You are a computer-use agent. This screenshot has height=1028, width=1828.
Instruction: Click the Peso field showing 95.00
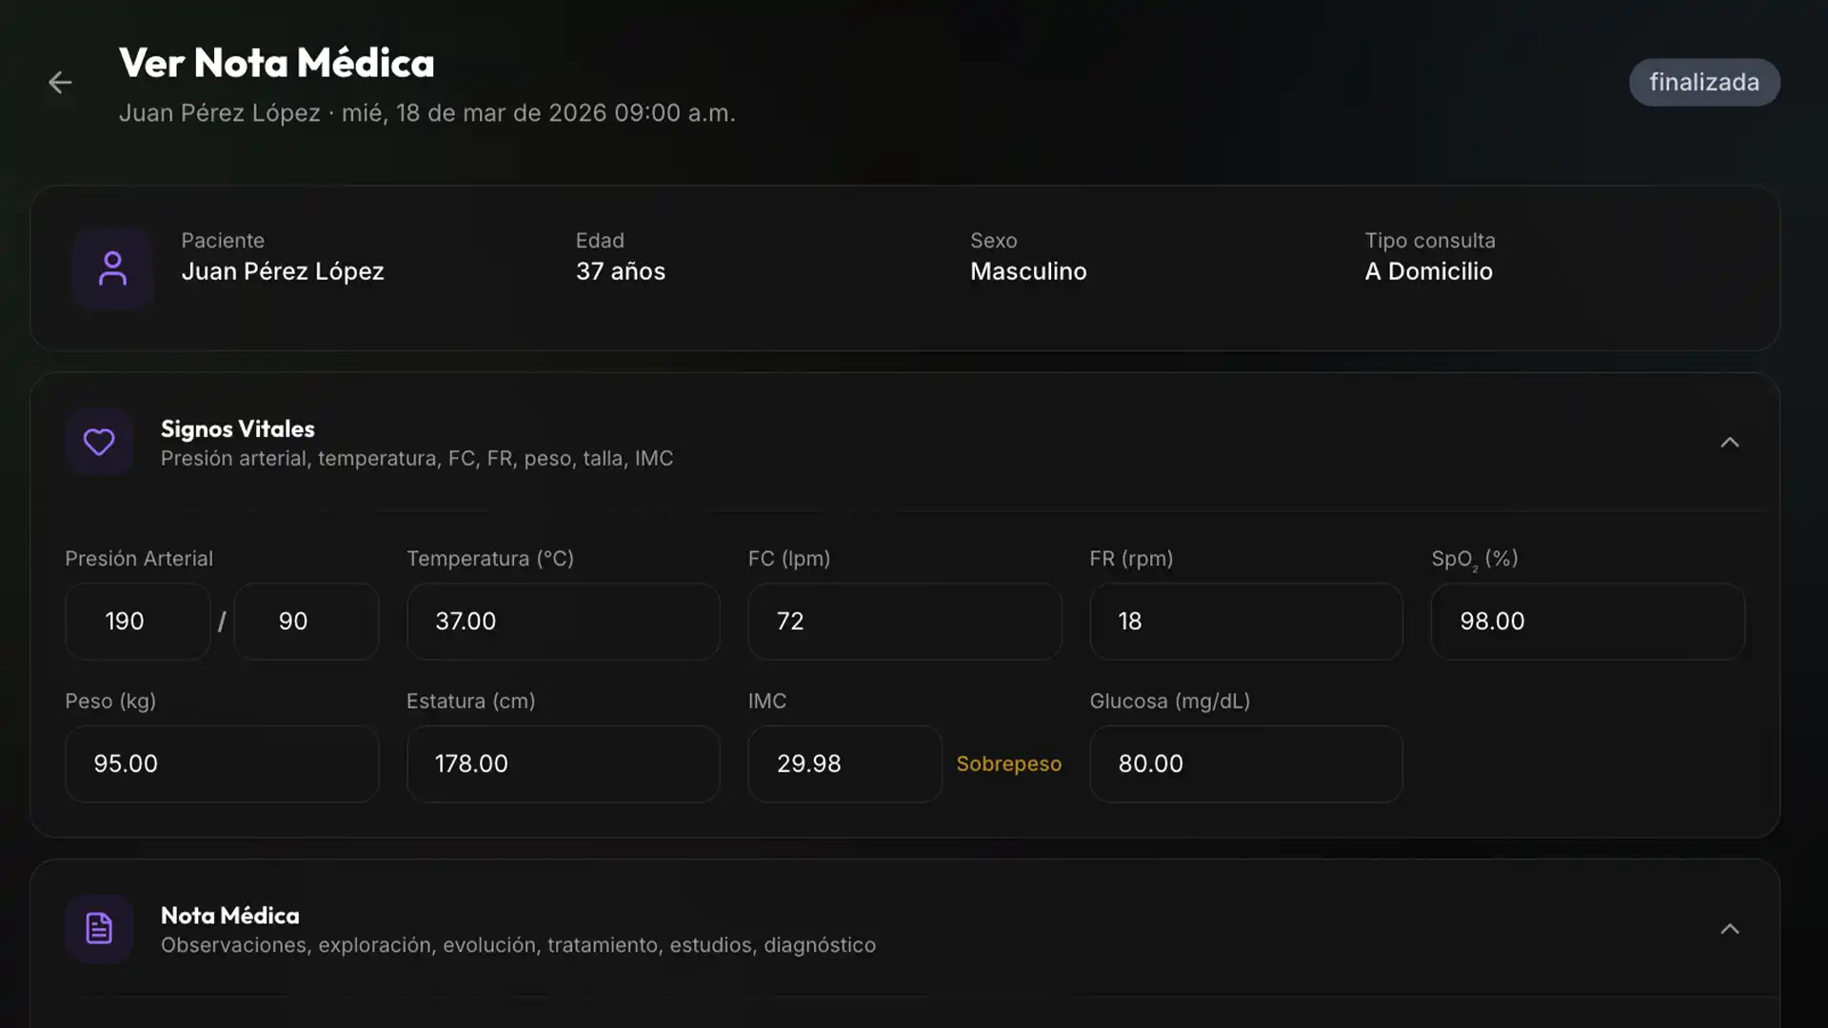click(x=221, y=764)
